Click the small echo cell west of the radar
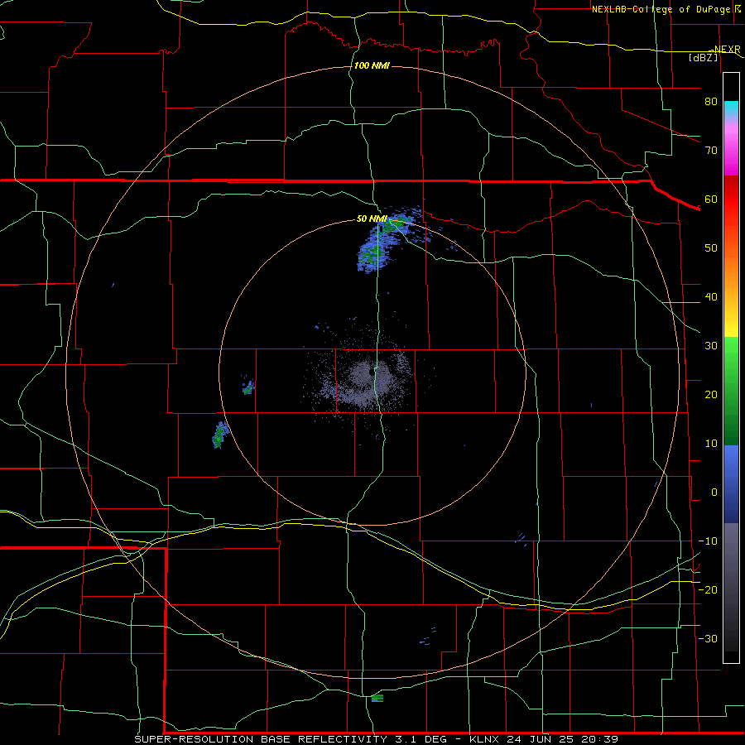 pyautogui.click(x=248, y=387)
